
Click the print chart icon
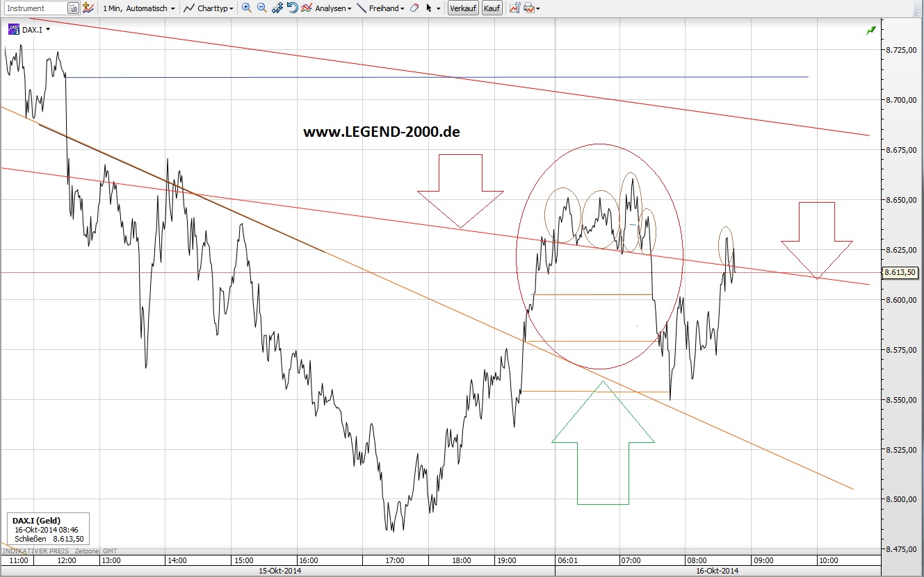pos(529,8)
